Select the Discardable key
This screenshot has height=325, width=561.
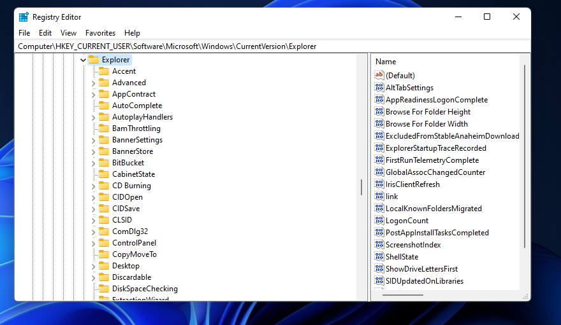coord(131,277)
